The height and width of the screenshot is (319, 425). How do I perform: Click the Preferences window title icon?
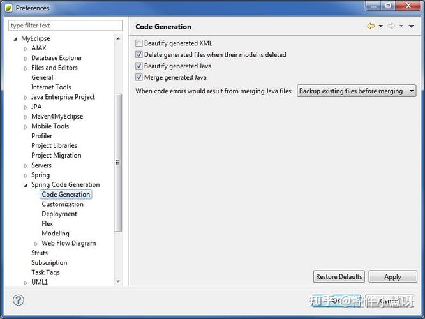point(8,8)
